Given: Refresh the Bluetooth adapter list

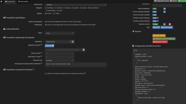Looking at the screenshot, I should click(x=73, y=42).
